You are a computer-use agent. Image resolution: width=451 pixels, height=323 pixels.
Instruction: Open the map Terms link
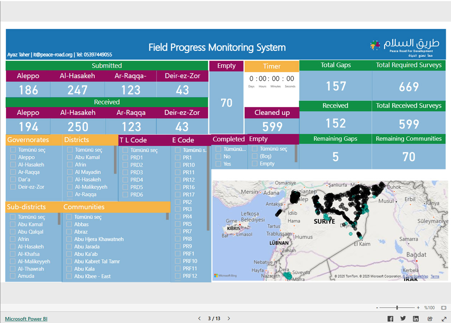point(435,276)
